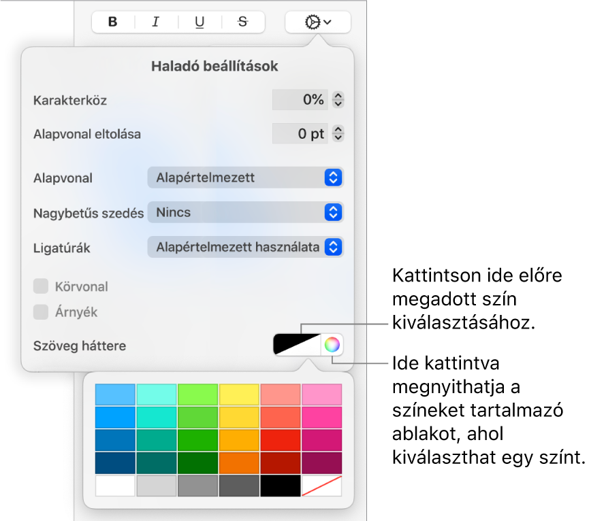Open the advanced options gear menu
589x521 pixels.
[318, 22]
